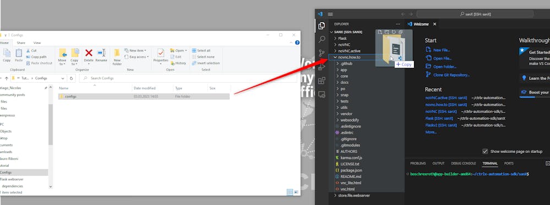Open the Open dropdown in ribbon Open group

point(178,50)
